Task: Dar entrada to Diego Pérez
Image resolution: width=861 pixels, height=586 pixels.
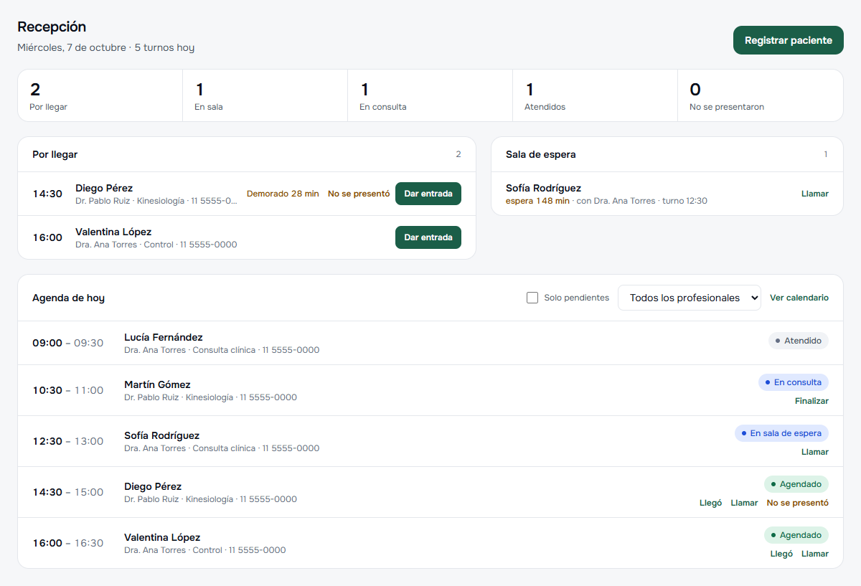Action: [428, 194]
